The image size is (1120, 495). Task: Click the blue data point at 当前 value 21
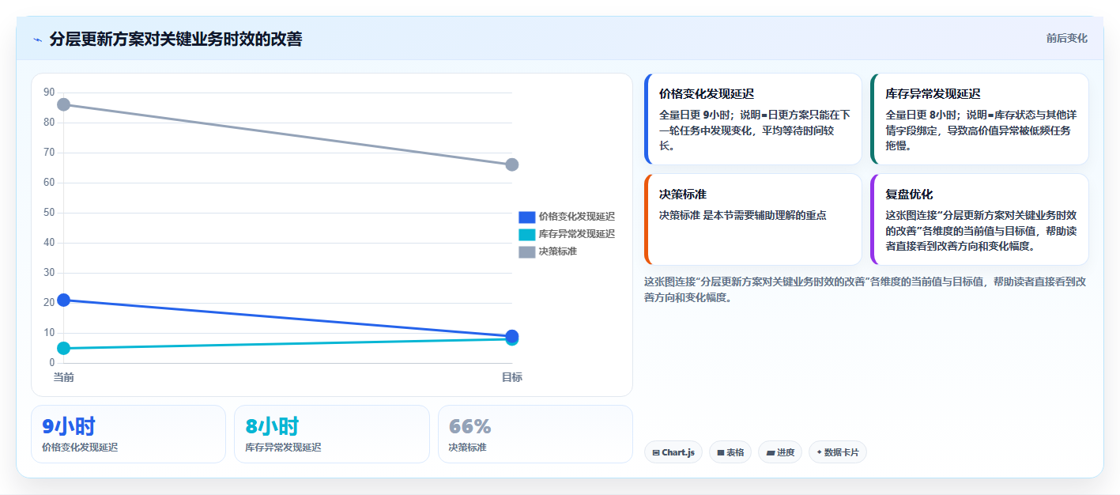point(64,300)
